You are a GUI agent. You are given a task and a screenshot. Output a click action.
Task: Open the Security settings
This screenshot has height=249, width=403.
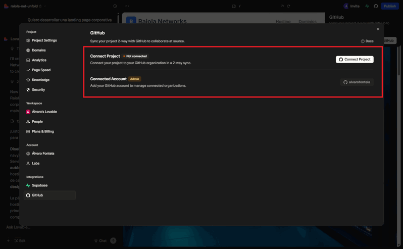35,90
